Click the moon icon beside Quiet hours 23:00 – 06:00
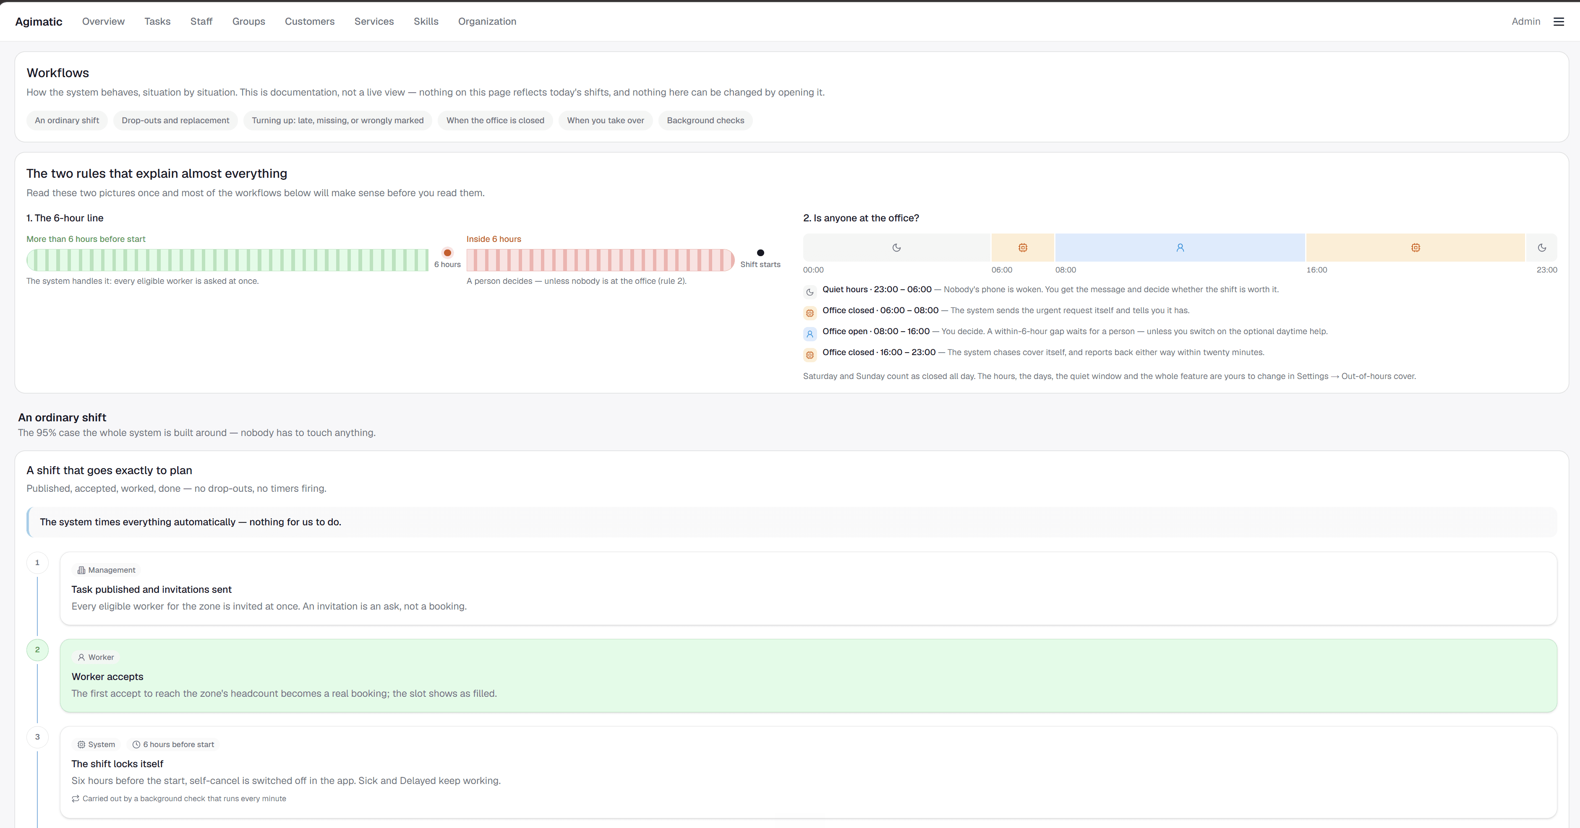The width and height of the screenshot is (1580, 828). [810, 292]
